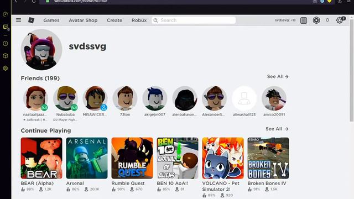Click Friends (199) heading

click(x=40, y=78)
